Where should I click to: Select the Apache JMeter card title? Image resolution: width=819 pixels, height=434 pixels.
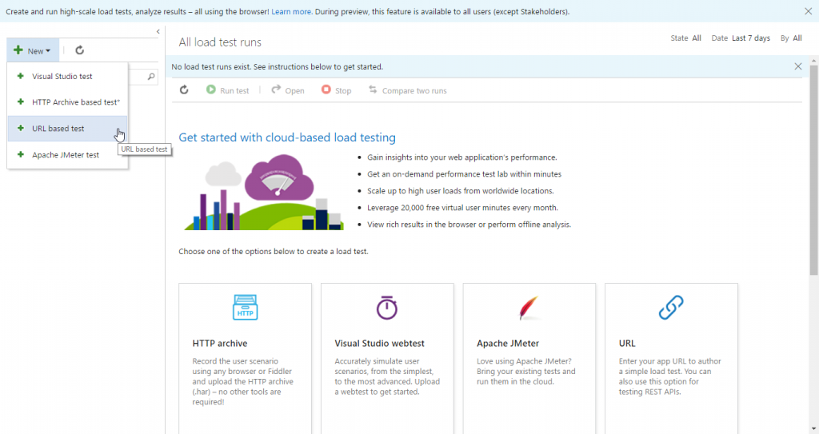click(508, 343)
